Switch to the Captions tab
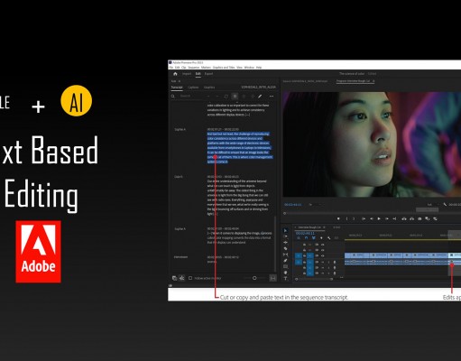This screenshot has width=461, height=361. (x=193, y=88)
